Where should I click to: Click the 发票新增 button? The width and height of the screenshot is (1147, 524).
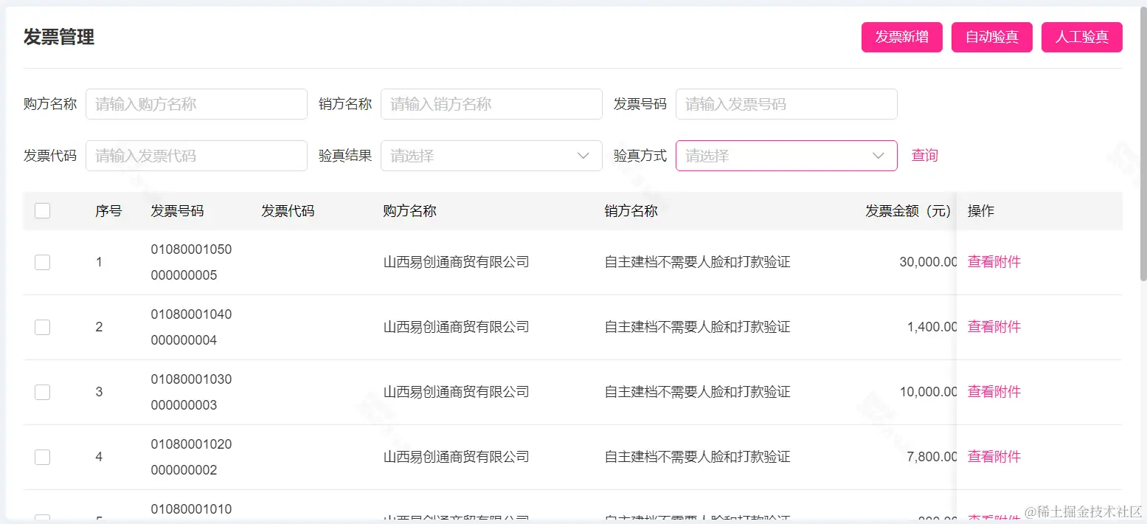point(902,38)
